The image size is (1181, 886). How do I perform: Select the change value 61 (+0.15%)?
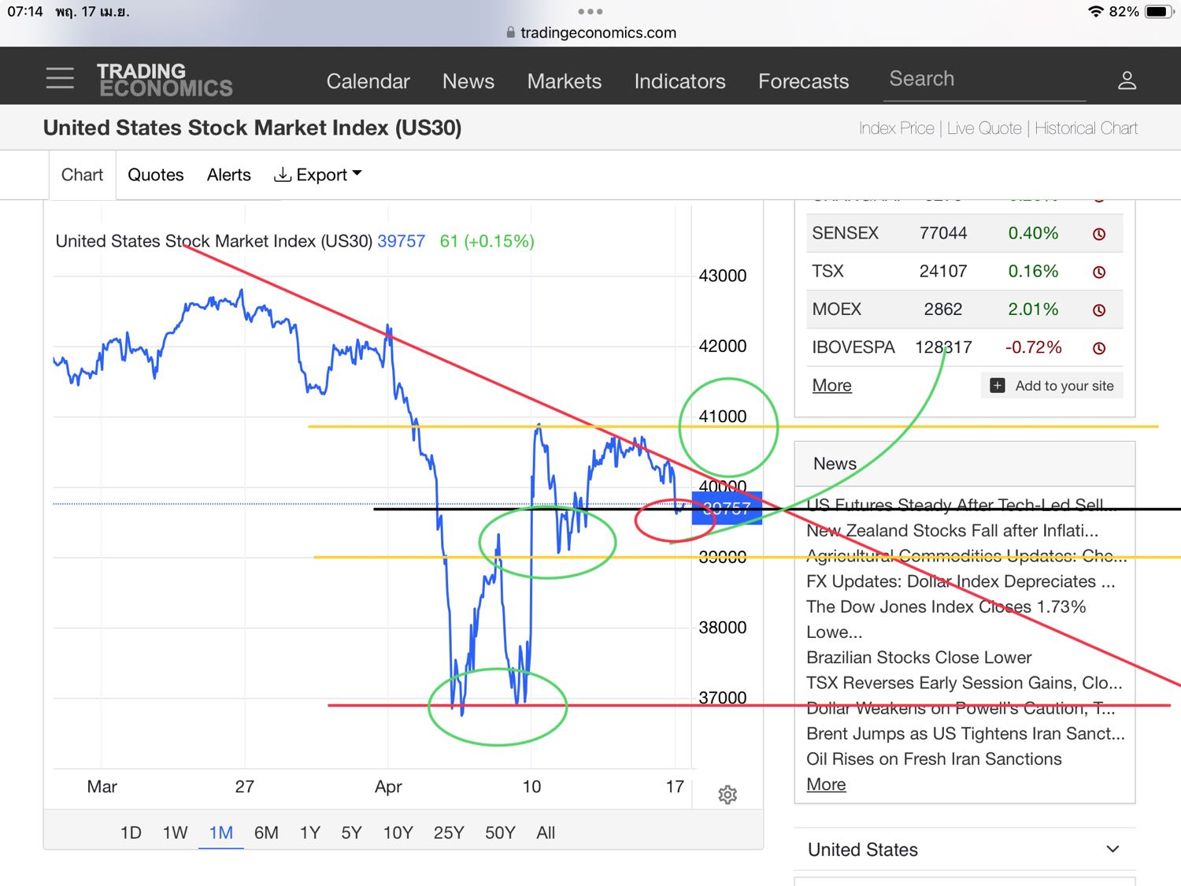[487, 241]
